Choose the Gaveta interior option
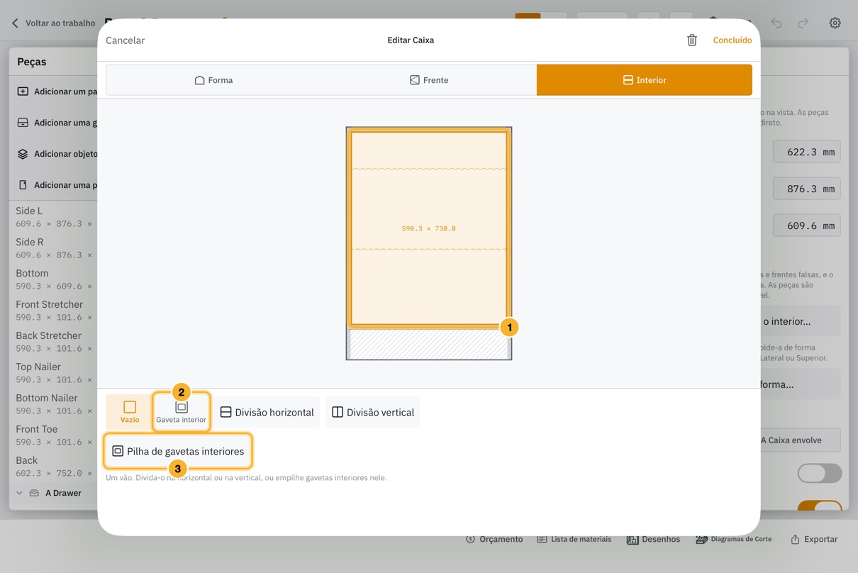 tap(182, 412)
